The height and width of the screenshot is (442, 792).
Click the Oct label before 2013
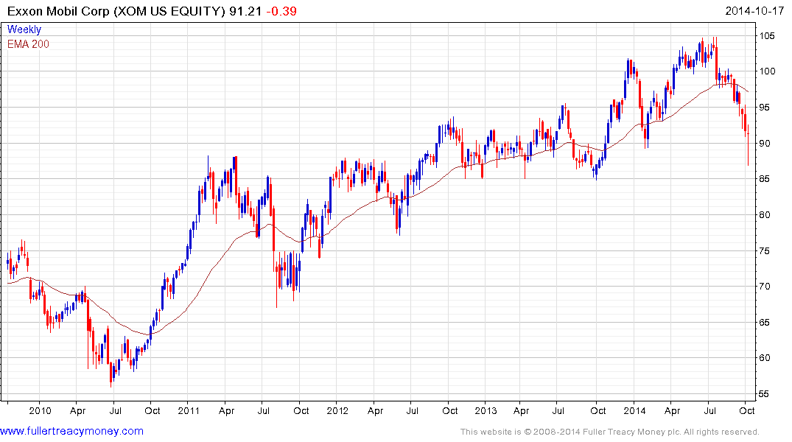(449, 410)
